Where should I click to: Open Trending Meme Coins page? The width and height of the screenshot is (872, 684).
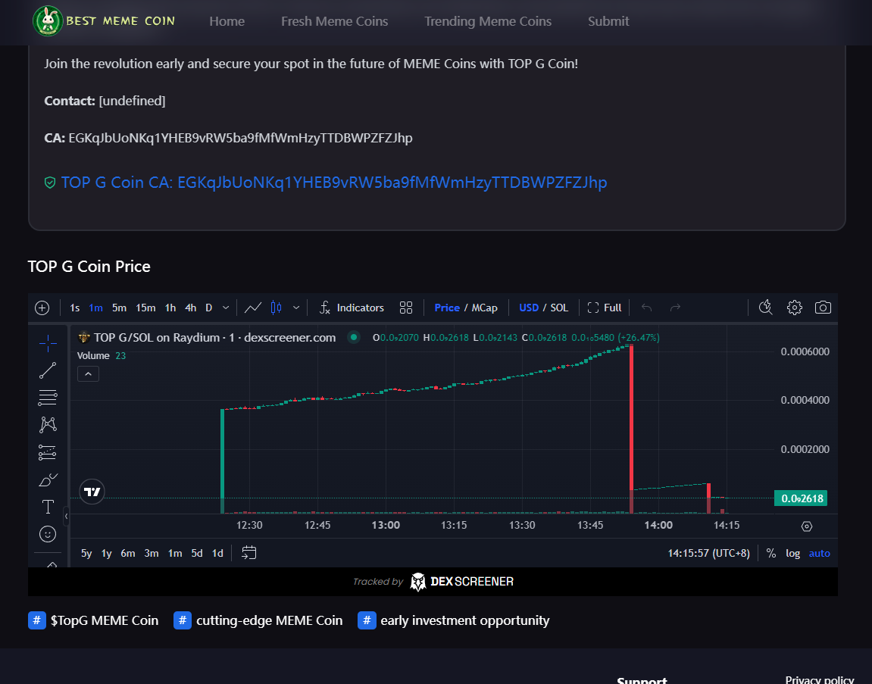tap(488, 21)
